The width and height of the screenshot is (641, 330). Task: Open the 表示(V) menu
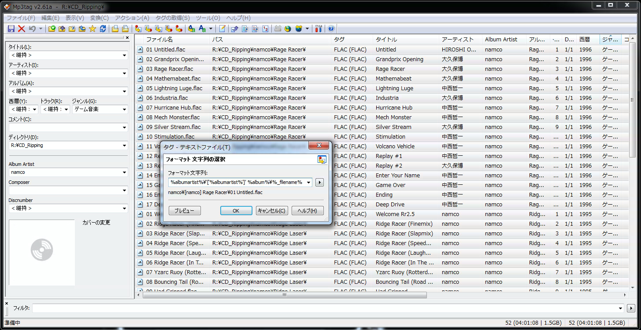(75, 18)
